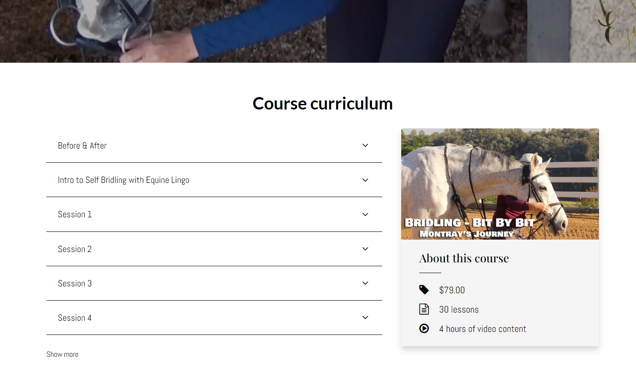This screenshot has width=636, height=374.
Task: Click the top banner horse video image
Action: (318, 31)
